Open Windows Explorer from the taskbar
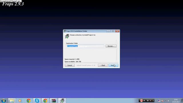Screen dimensions: 183x103 (12, 100)
